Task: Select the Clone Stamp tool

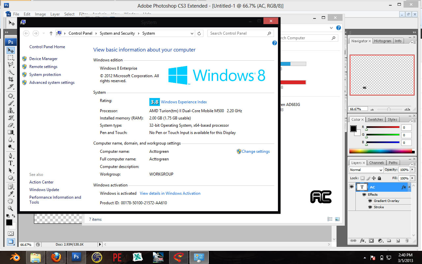Action: pos(11,111)
